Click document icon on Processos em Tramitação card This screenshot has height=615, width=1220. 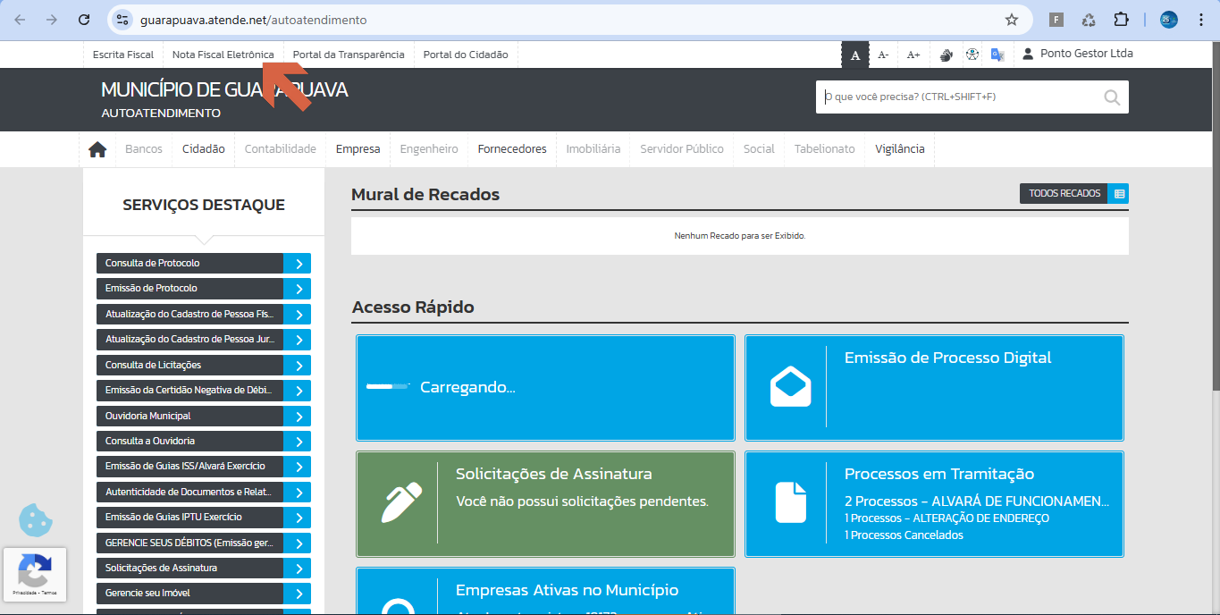pyautogui.click(x=791, y=502)
